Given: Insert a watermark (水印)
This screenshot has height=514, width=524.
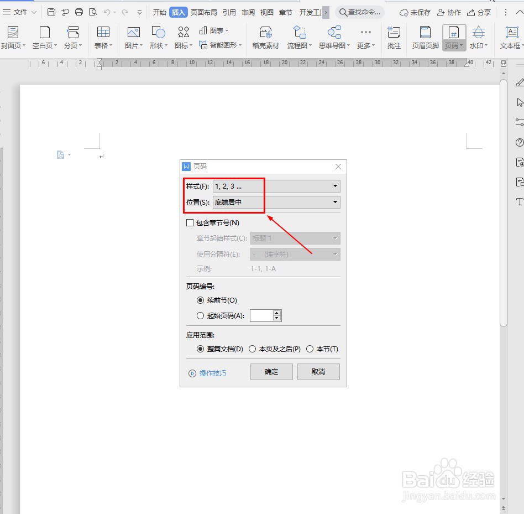Looking at the screenshot, I should (479, 38).
